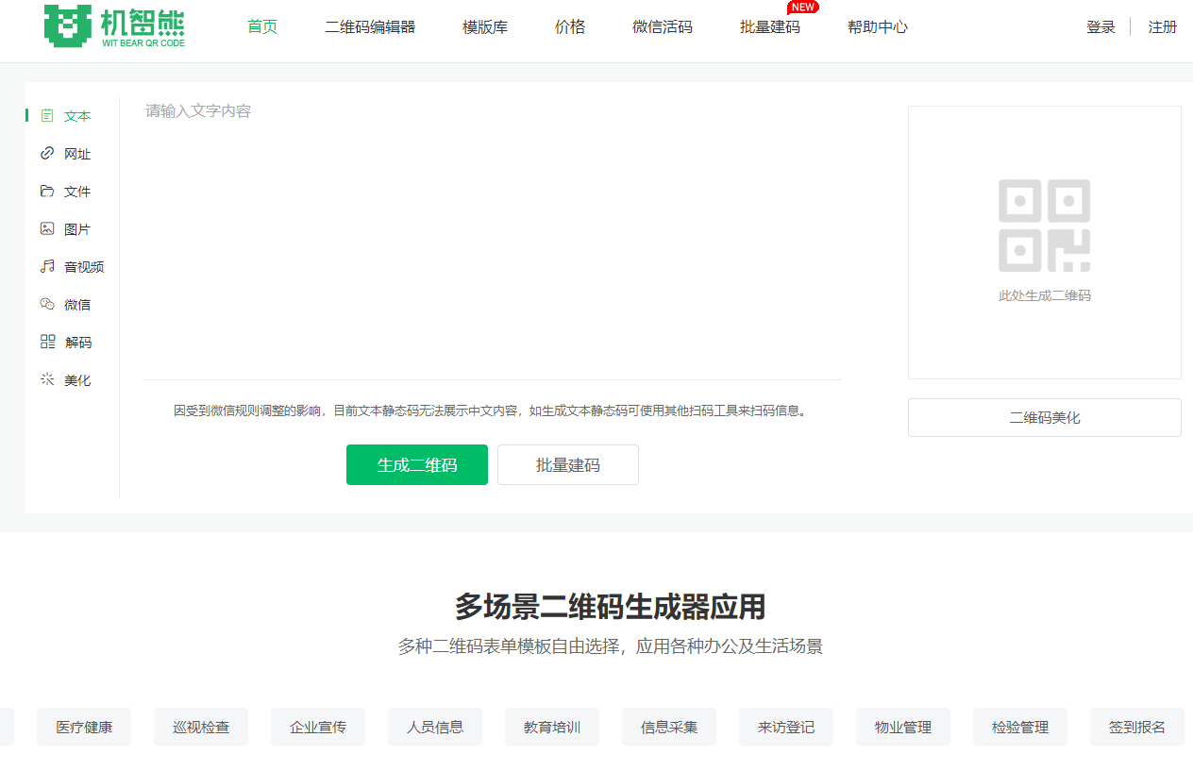Open the 首页 home tab
This screenshot has width=1193, height=771.
262,26
